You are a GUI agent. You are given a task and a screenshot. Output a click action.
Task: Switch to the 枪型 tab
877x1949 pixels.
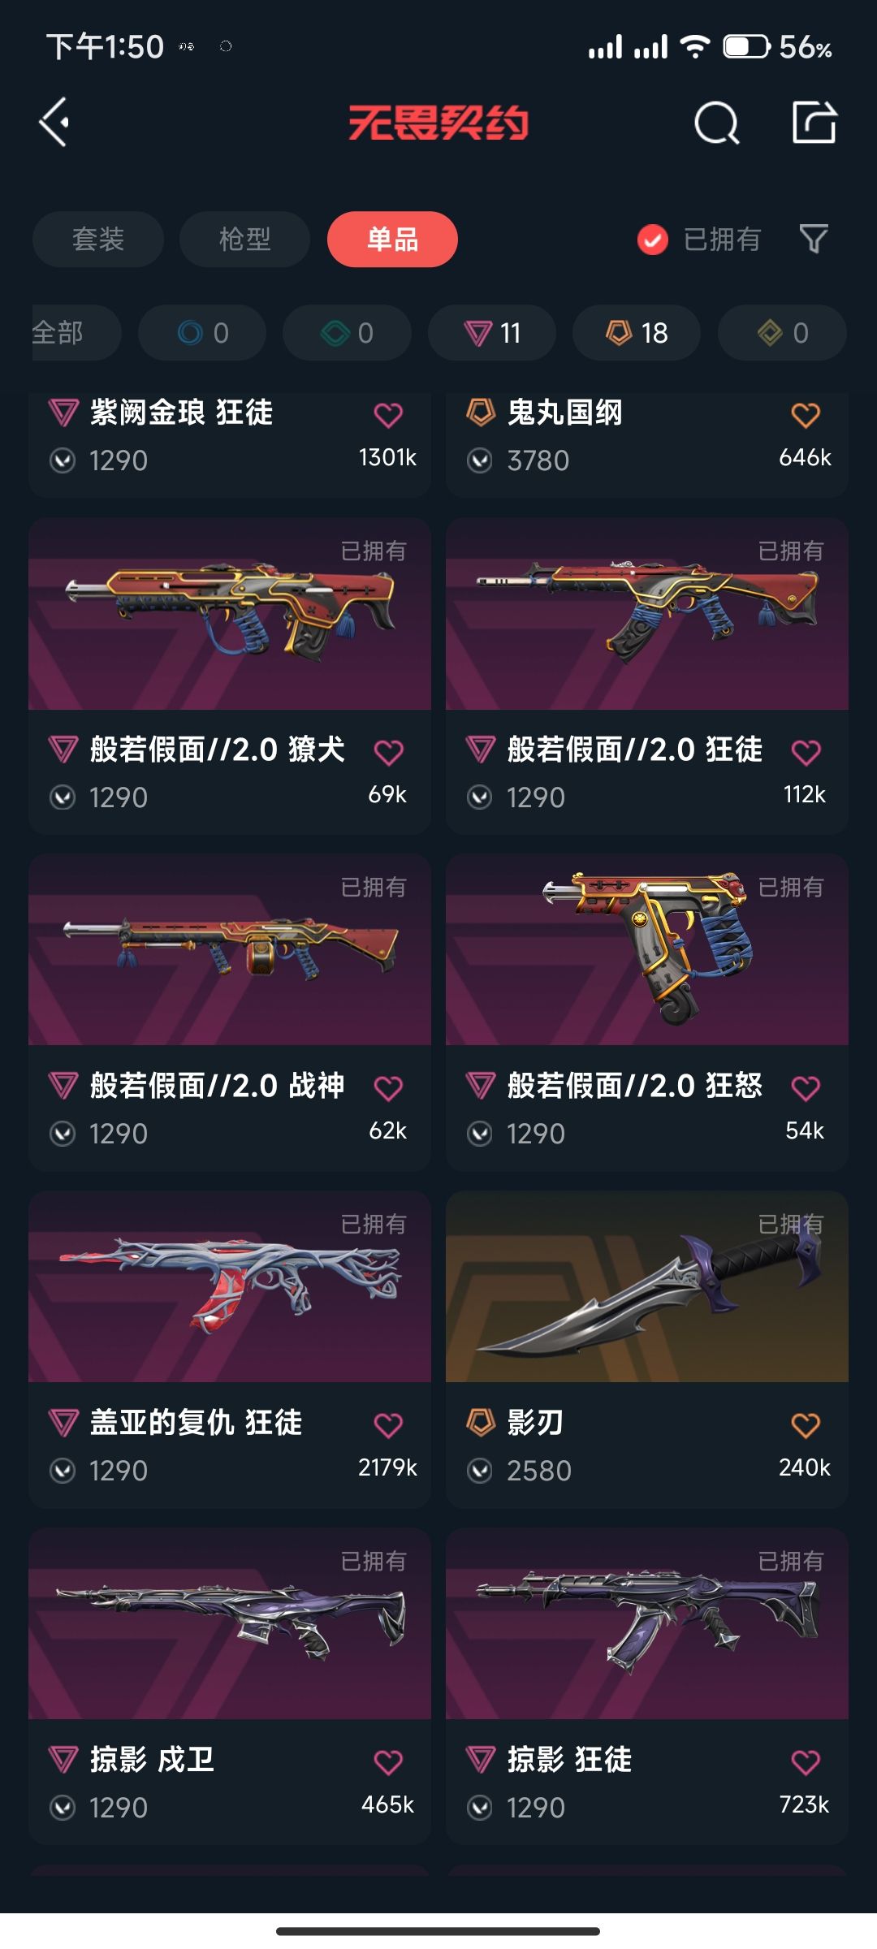(x=244, y=240)
